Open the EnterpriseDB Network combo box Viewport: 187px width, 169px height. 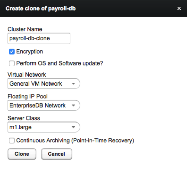coord(44,105)
